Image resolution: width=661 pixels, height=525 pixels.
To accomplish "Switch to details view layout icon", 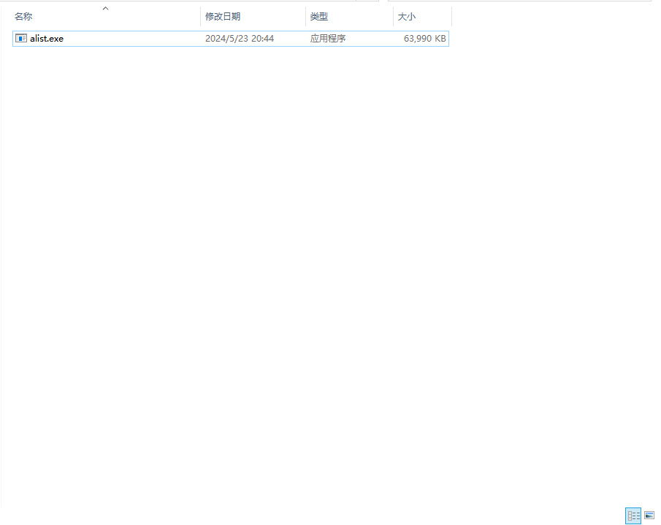I will coord(633,516).
